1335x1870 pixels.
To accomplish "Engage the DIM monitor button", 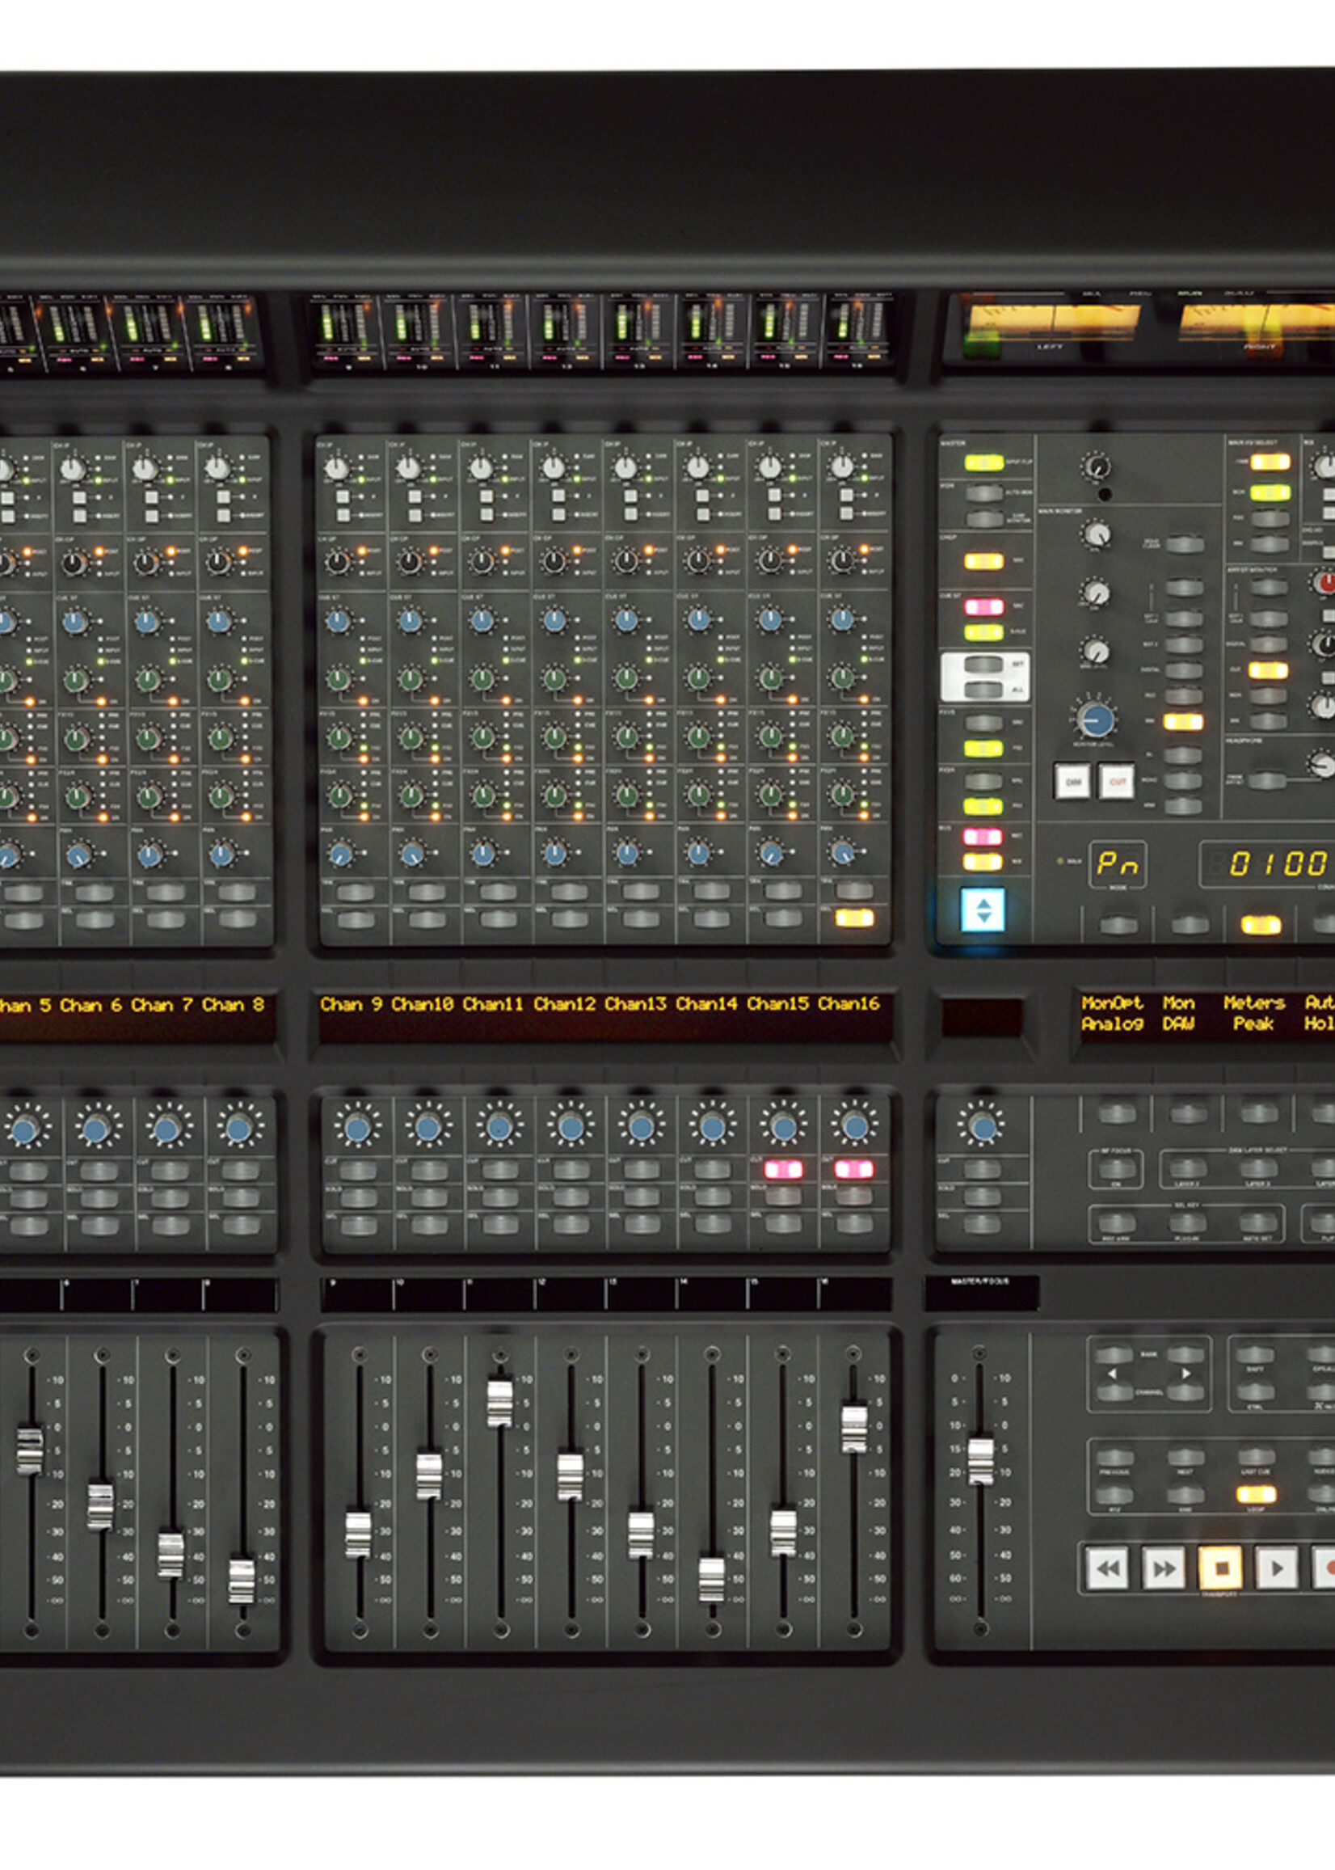I will click(1073, 782).
